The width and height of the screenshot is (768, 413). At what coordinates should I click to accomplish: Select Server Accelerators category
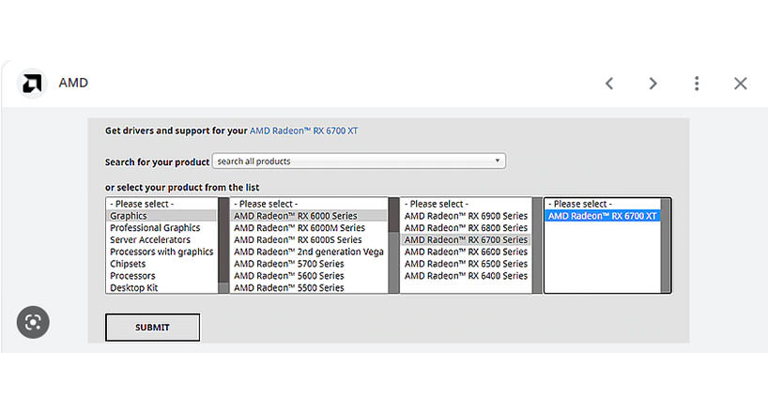[x=161, y=239]
